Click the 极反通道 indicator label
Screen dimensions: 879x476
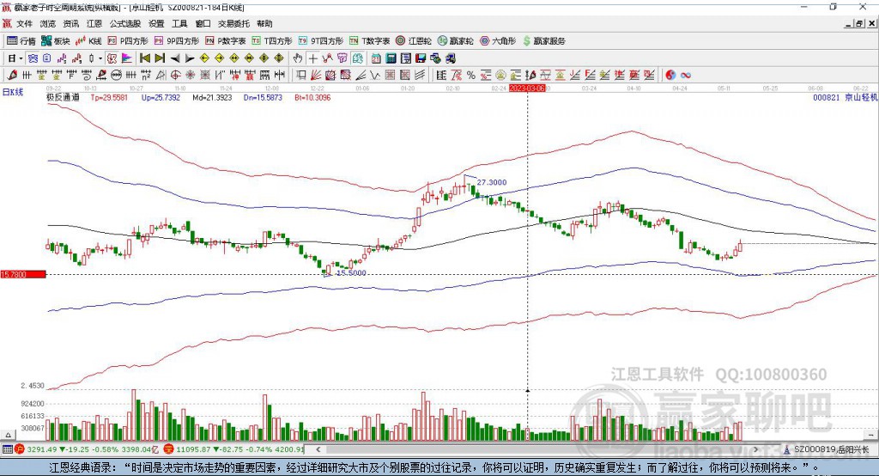[63, 97]
